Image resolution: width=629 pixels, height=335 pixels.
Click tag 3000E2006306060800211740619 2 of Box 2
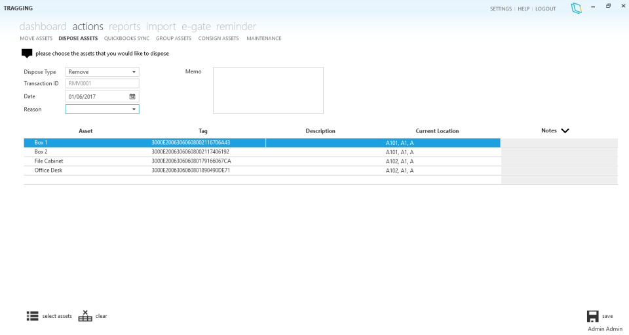click(x=190, y=152)
